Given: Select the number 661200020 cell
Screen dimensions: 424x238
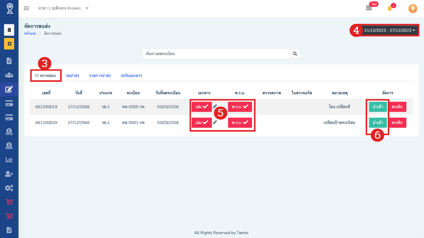Looking at the screenshot, I should (46, 122).
